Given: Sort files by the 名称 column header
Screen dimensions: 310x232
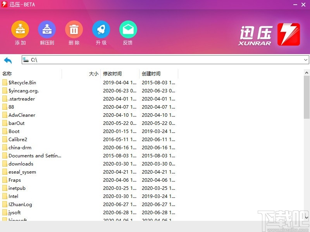Looking at the screenshot, I should (x=7, y=73).
